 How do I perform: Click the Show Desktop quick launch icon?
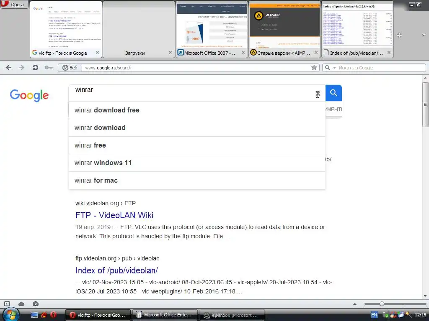(34, 315)
